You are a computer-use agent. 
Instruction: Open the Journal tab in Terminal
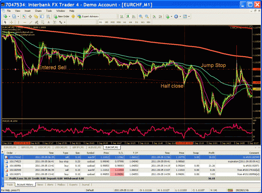pos(86,185)
